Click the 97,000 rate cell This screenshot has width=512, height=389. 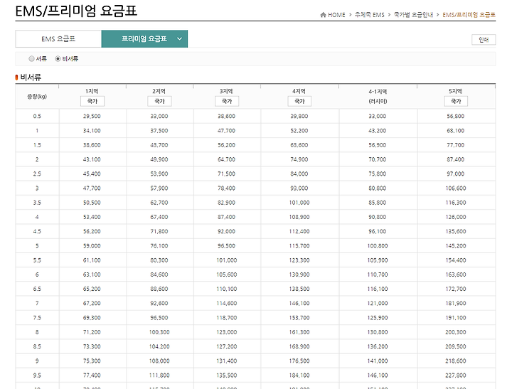pyautogui.click(x=456, y=174)
